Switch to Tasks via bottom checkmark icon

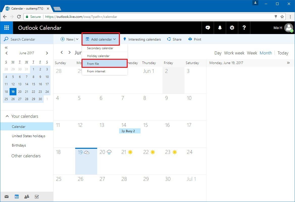tap(37, 197)
